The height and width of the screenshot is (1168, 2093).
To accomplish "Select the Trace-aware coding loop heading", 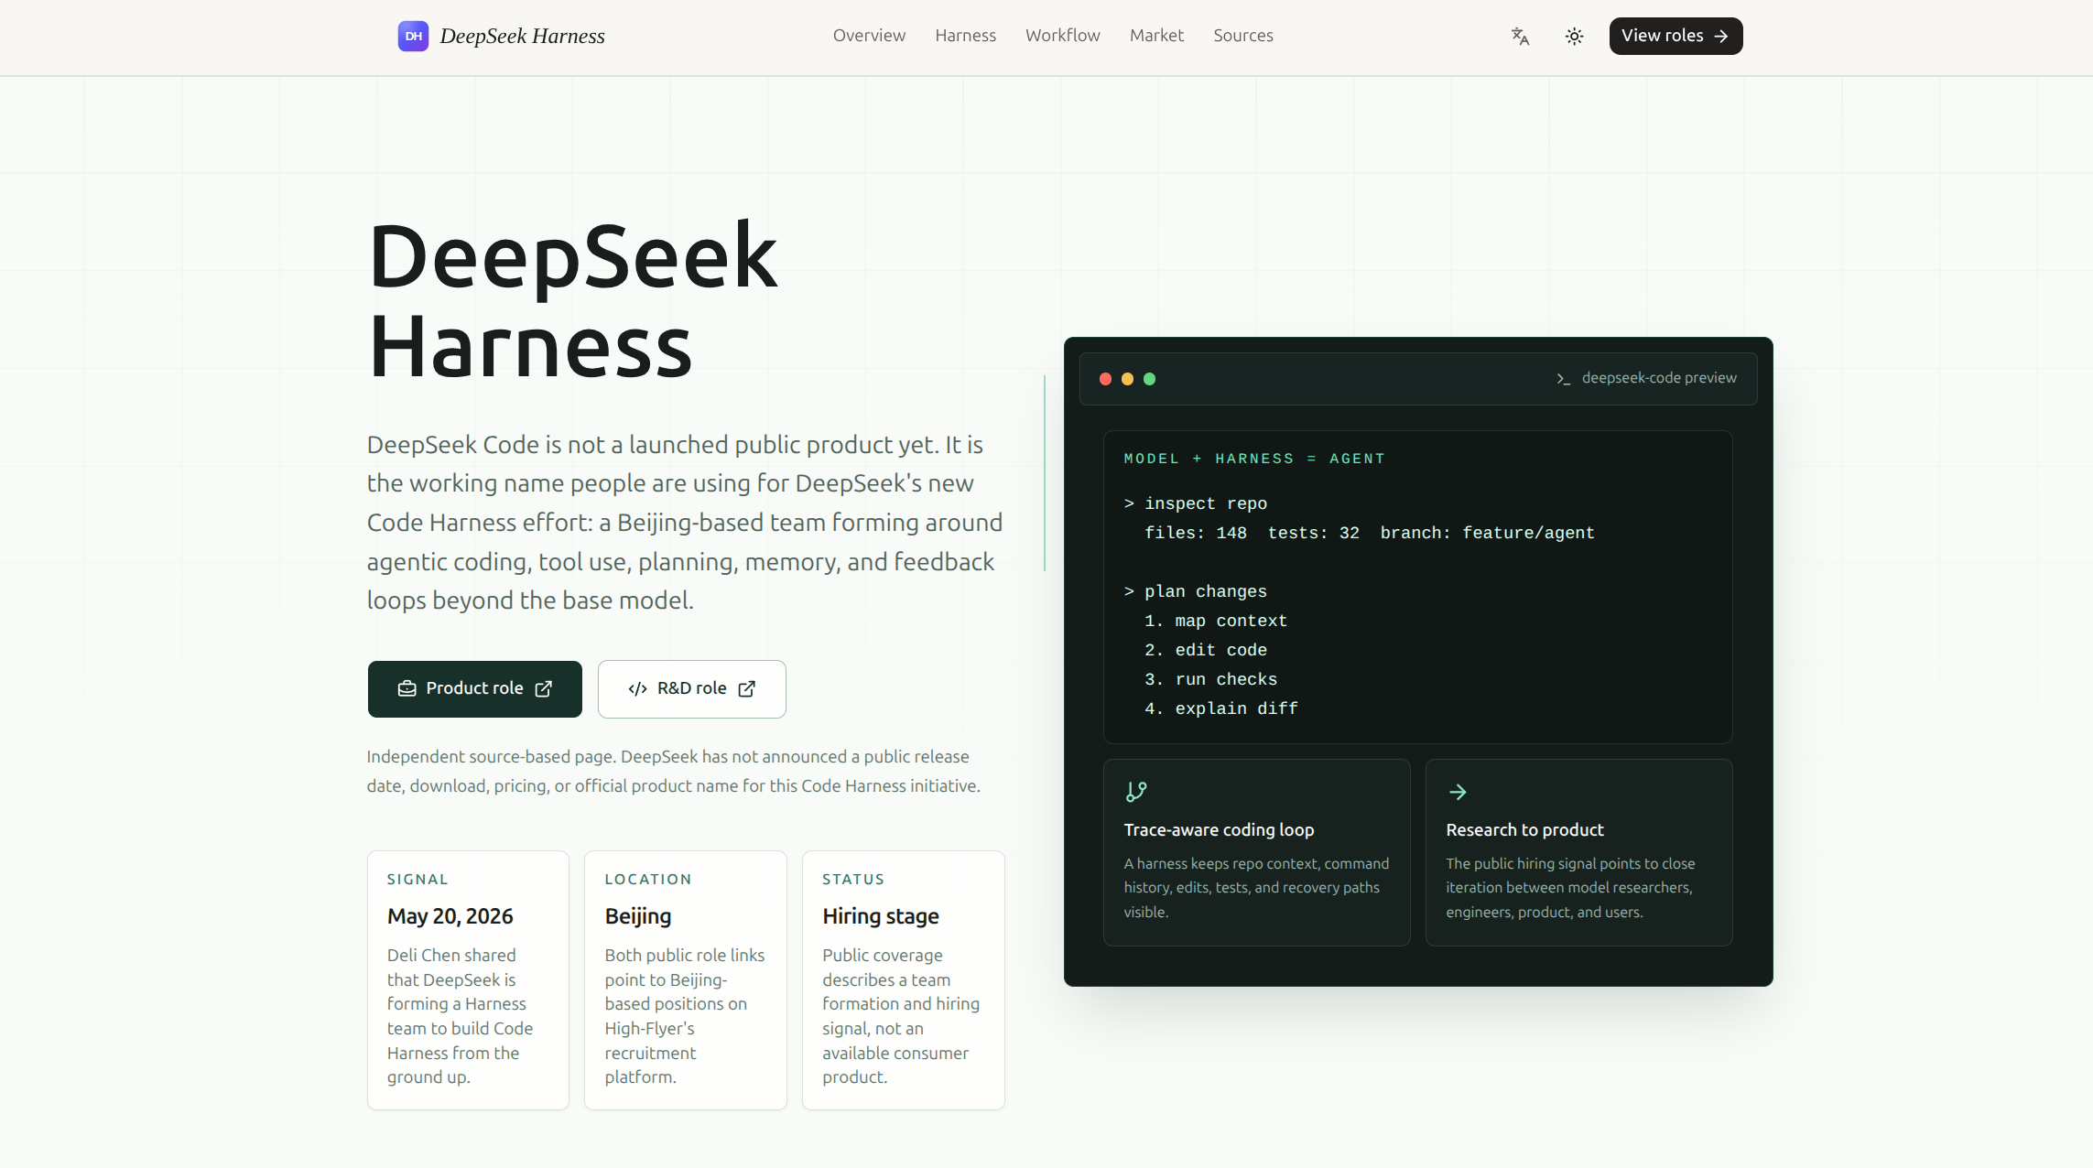I will coord(1219,830).
